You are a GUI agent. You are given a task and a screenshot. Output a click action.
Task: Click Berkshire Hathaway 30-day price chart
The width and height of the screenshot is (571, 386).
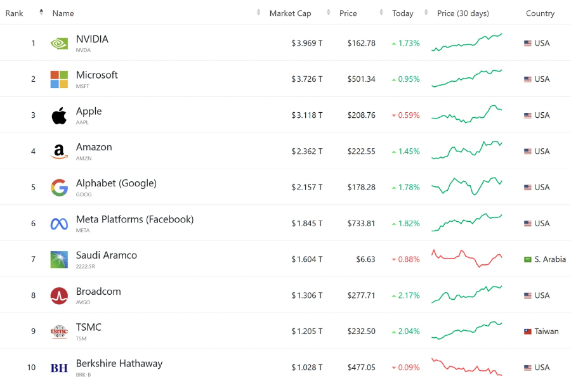point(467,367)
